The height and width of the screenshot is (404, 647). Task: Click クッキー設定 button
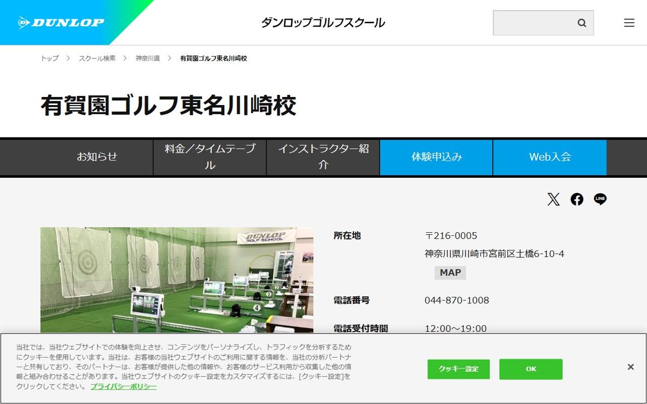tap(458, 369)
